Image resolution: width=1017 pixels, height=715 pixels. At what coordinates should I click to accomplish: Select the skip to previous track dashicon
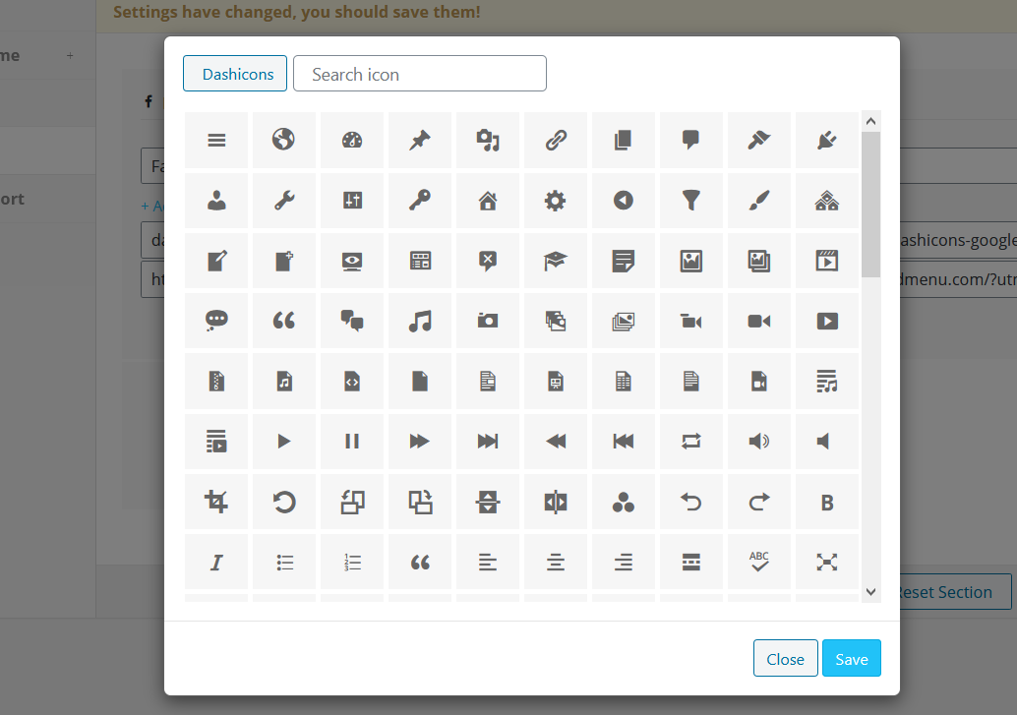624,442
